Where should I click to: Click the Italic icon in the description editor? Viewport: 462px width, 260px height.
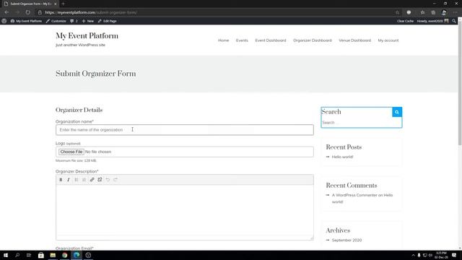69,180
